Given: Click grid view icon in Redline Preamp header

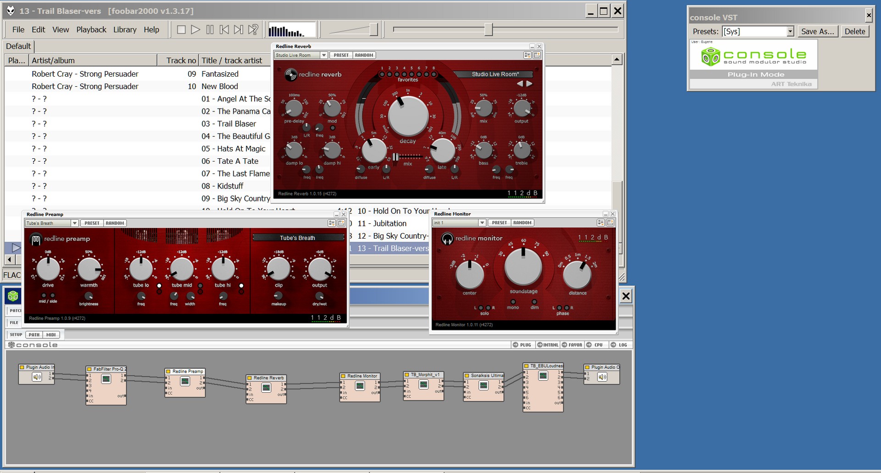Looking at the screenshot, I should 341,223.
